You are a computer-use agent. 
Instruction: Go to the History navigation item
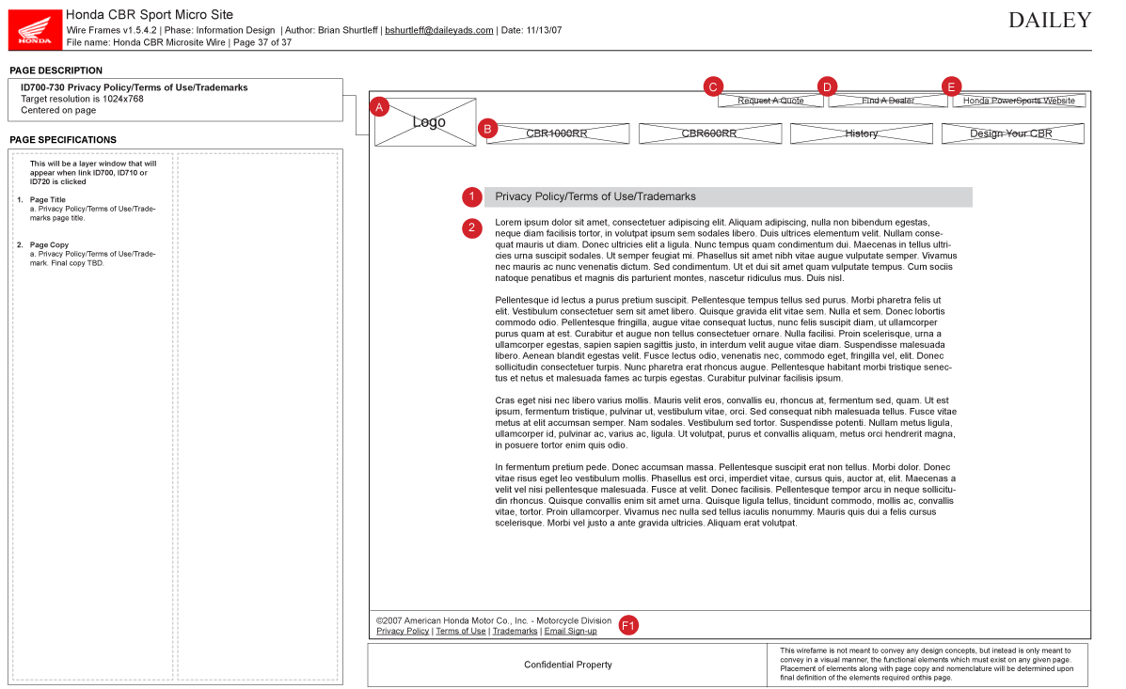pyautogui.click(x=861, y=133)
